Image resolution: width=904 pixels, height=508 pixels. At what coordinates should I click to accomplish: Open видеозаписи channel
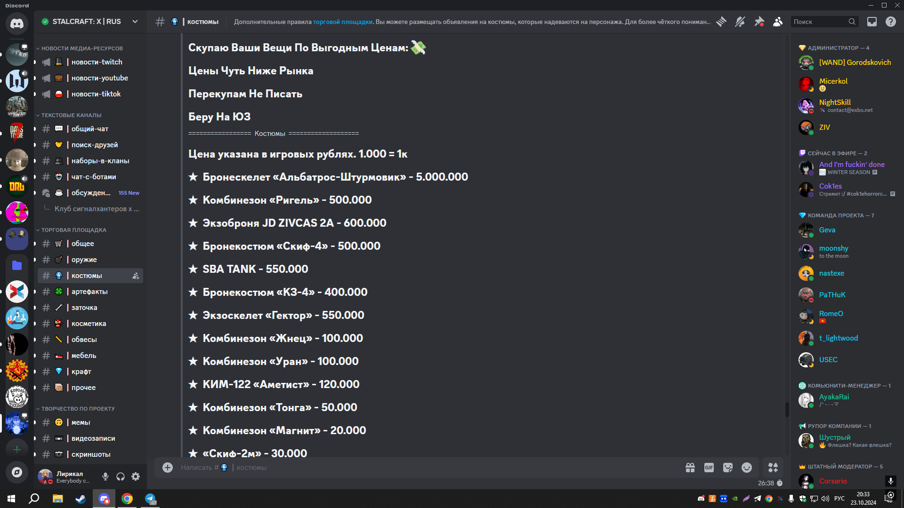click(90, 438)
